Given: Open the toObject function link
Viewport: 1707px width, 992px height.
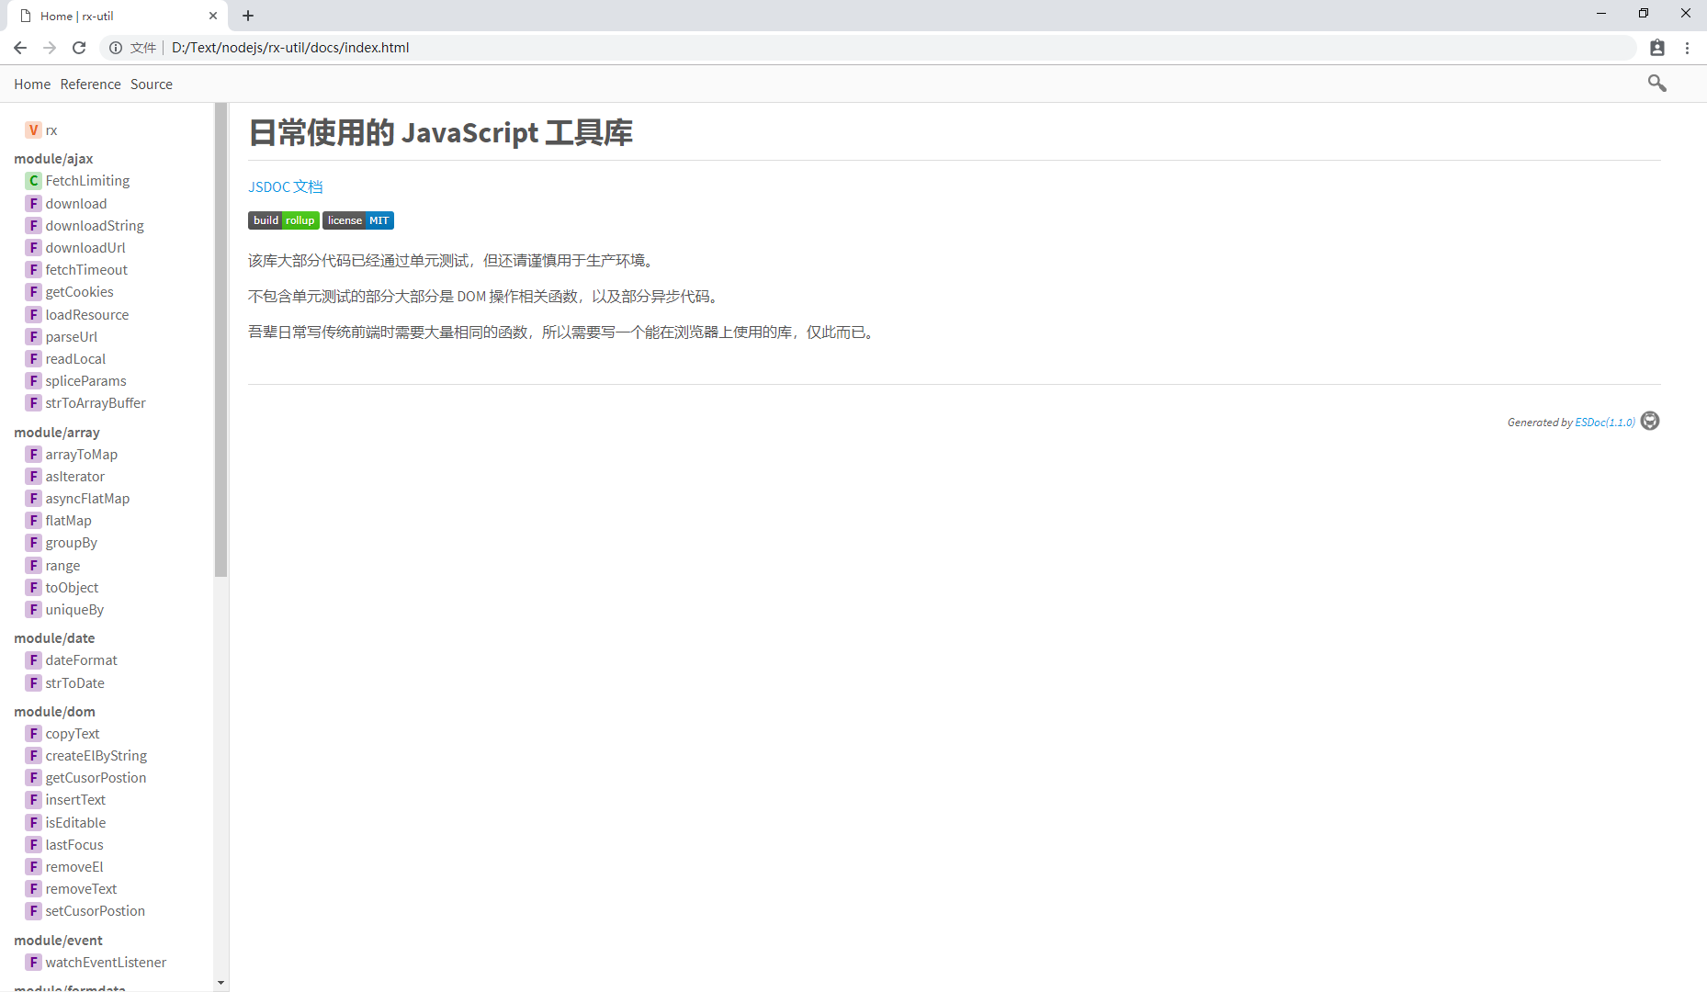Looking at the screenshot, I should pos(72,588).
